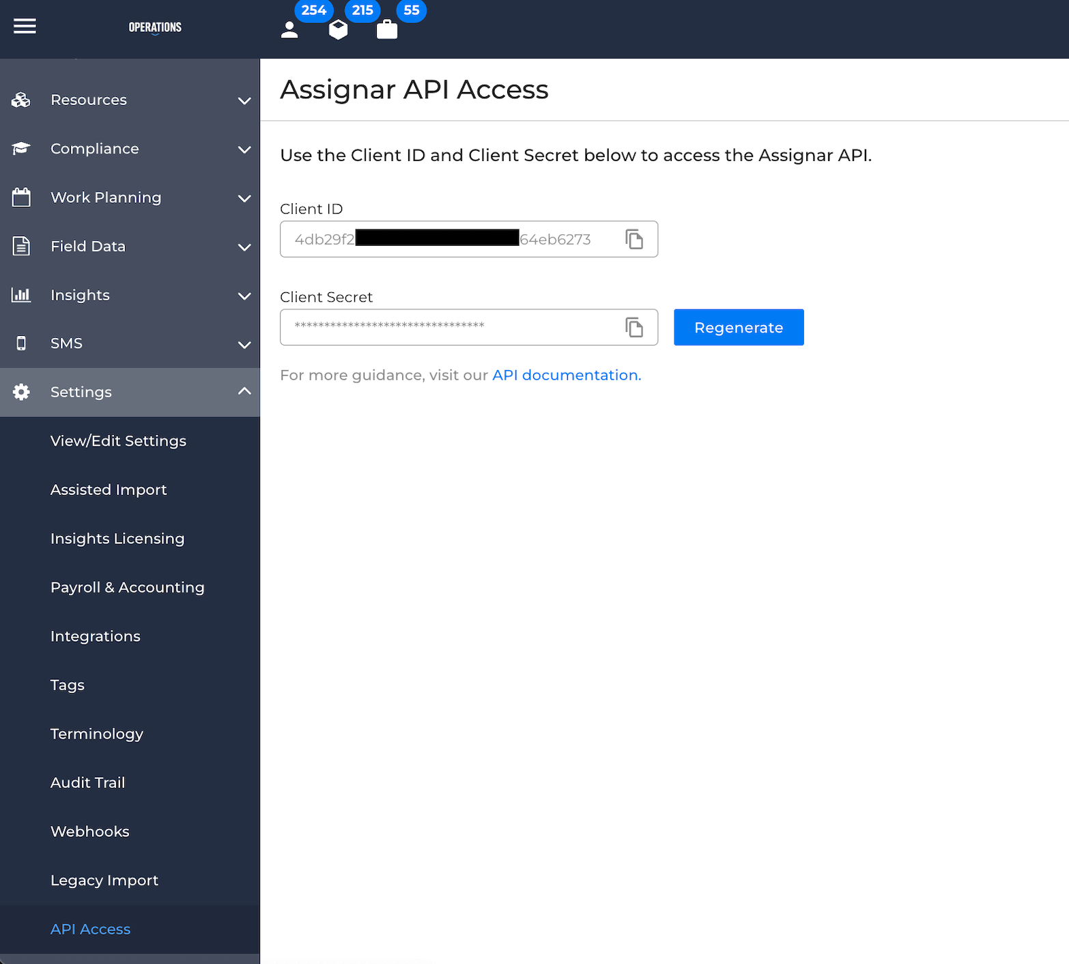Image resolution: width=1069 pixels, height=964 pixels.
Task: Expand the Work Planning chevron
Action: (x=244, y=198)
